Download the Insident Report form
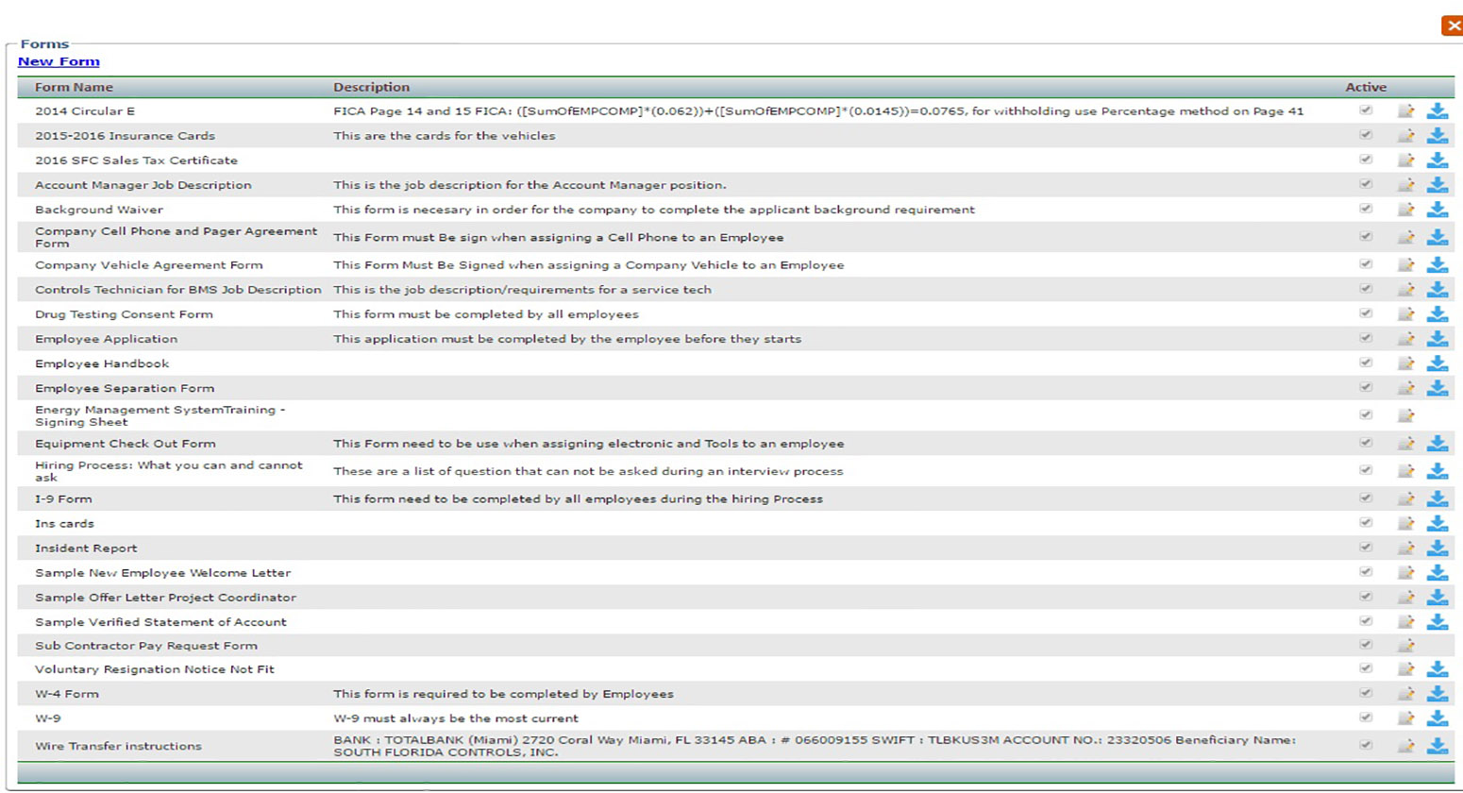The height and width of the screenshot is (793, 1463). [x=1437, y=548]
